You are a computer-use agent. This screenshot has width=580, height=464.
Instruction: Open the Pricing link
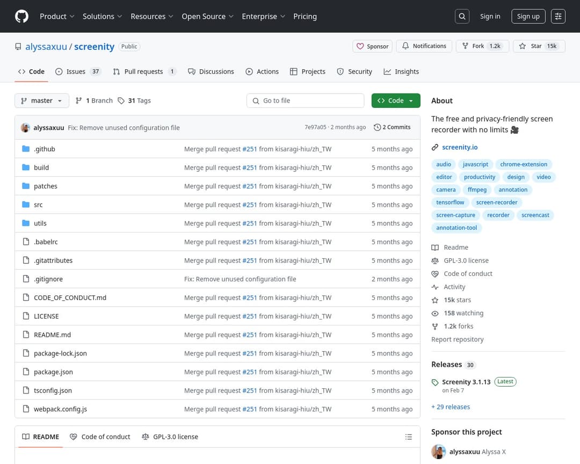[x=305, y=16]
